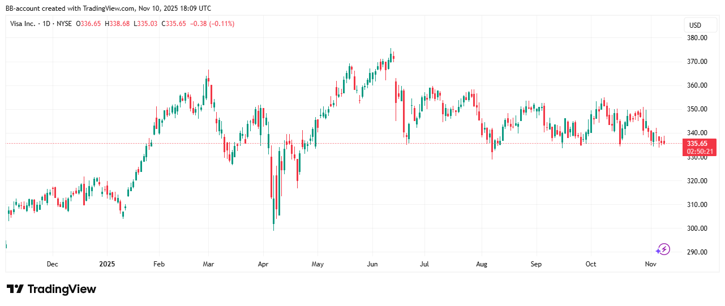The height and width of the screenshot is (306, 725).
Task: Click the purple lightning bolt icon
Action: tap(663, 249)
